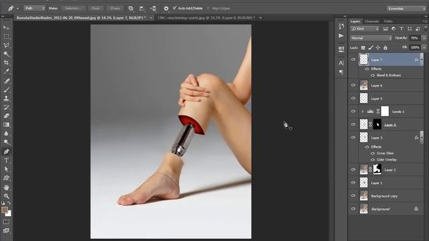Select the Hand tool
Viewport: 429px width, 241px height.
click(6, 187)
